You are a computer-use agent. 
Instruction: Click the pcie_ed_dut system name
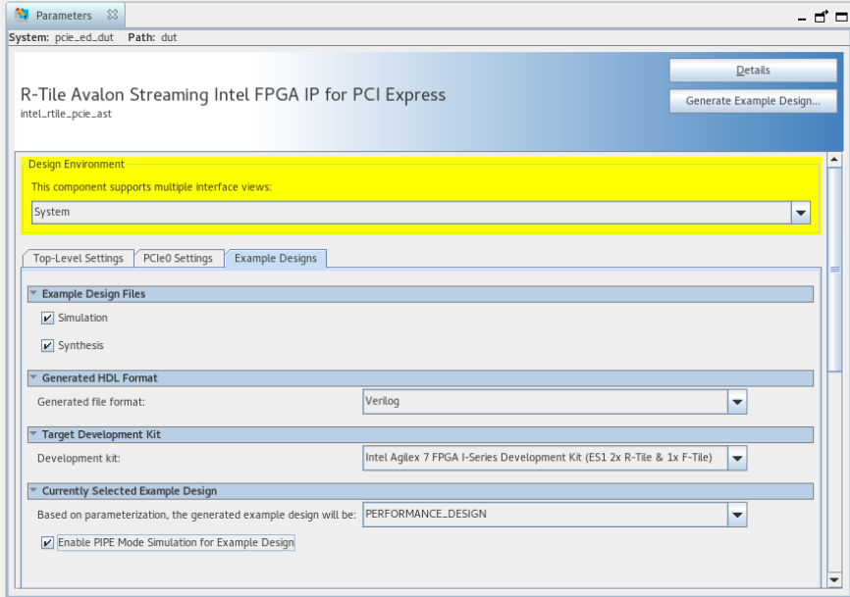(84, 37)
